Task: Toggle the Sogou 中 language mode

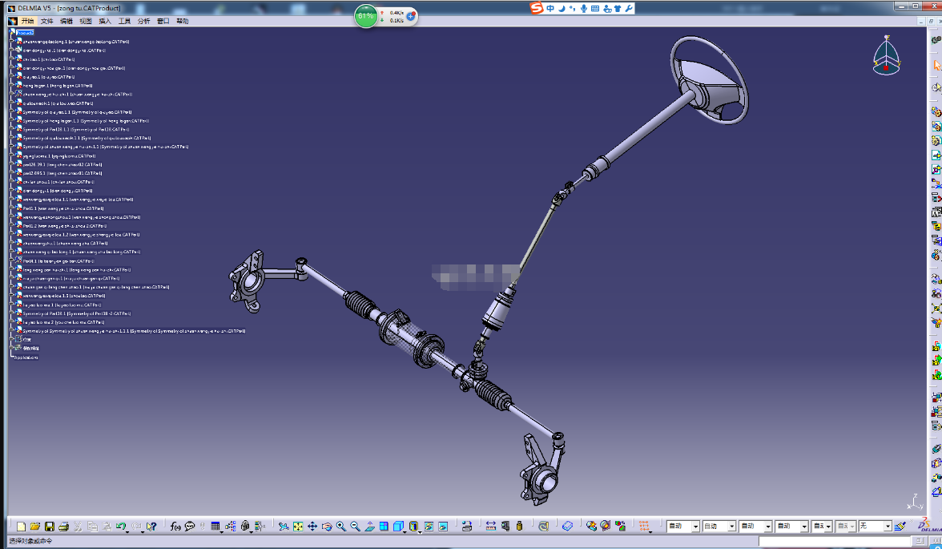Action: (550, 8)
